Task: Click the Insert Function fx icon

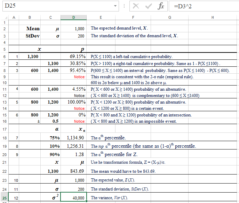Action: click(161, 7)
